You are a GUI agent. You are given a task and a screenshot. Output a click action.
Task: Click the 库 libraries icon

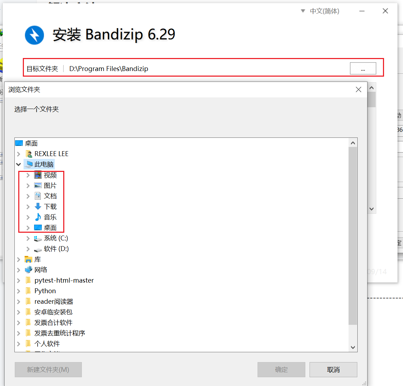click(x=28, y=259)
